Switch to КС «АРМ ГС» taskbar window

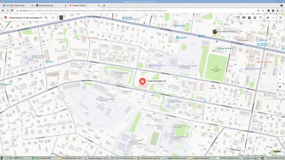[x=16, y=158]
